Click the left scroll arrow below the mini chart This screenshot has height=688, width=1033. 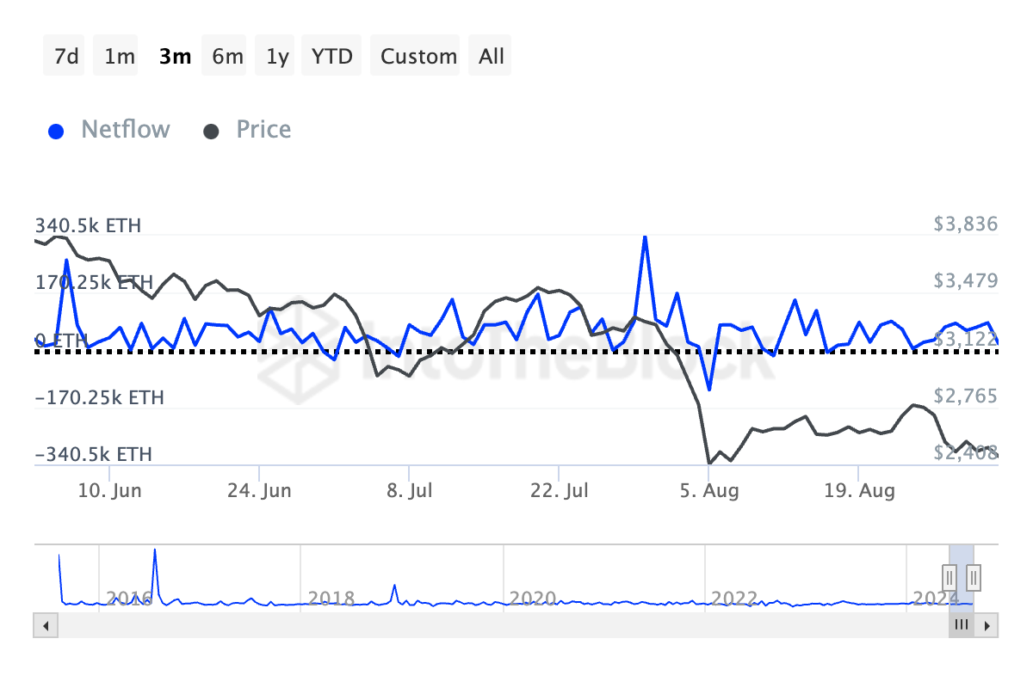coord(45,625)
